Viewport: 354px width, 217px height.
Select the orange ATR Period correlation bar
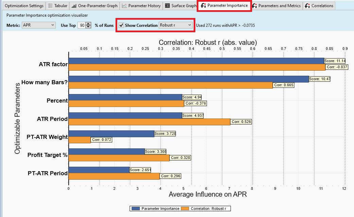(x=149, y=122)
